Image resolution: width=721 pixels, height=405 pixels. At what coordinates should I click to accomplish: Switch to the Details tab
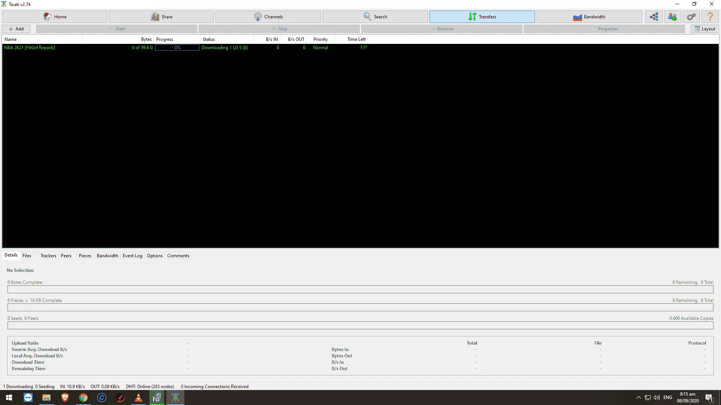click(x=11, y=255)
